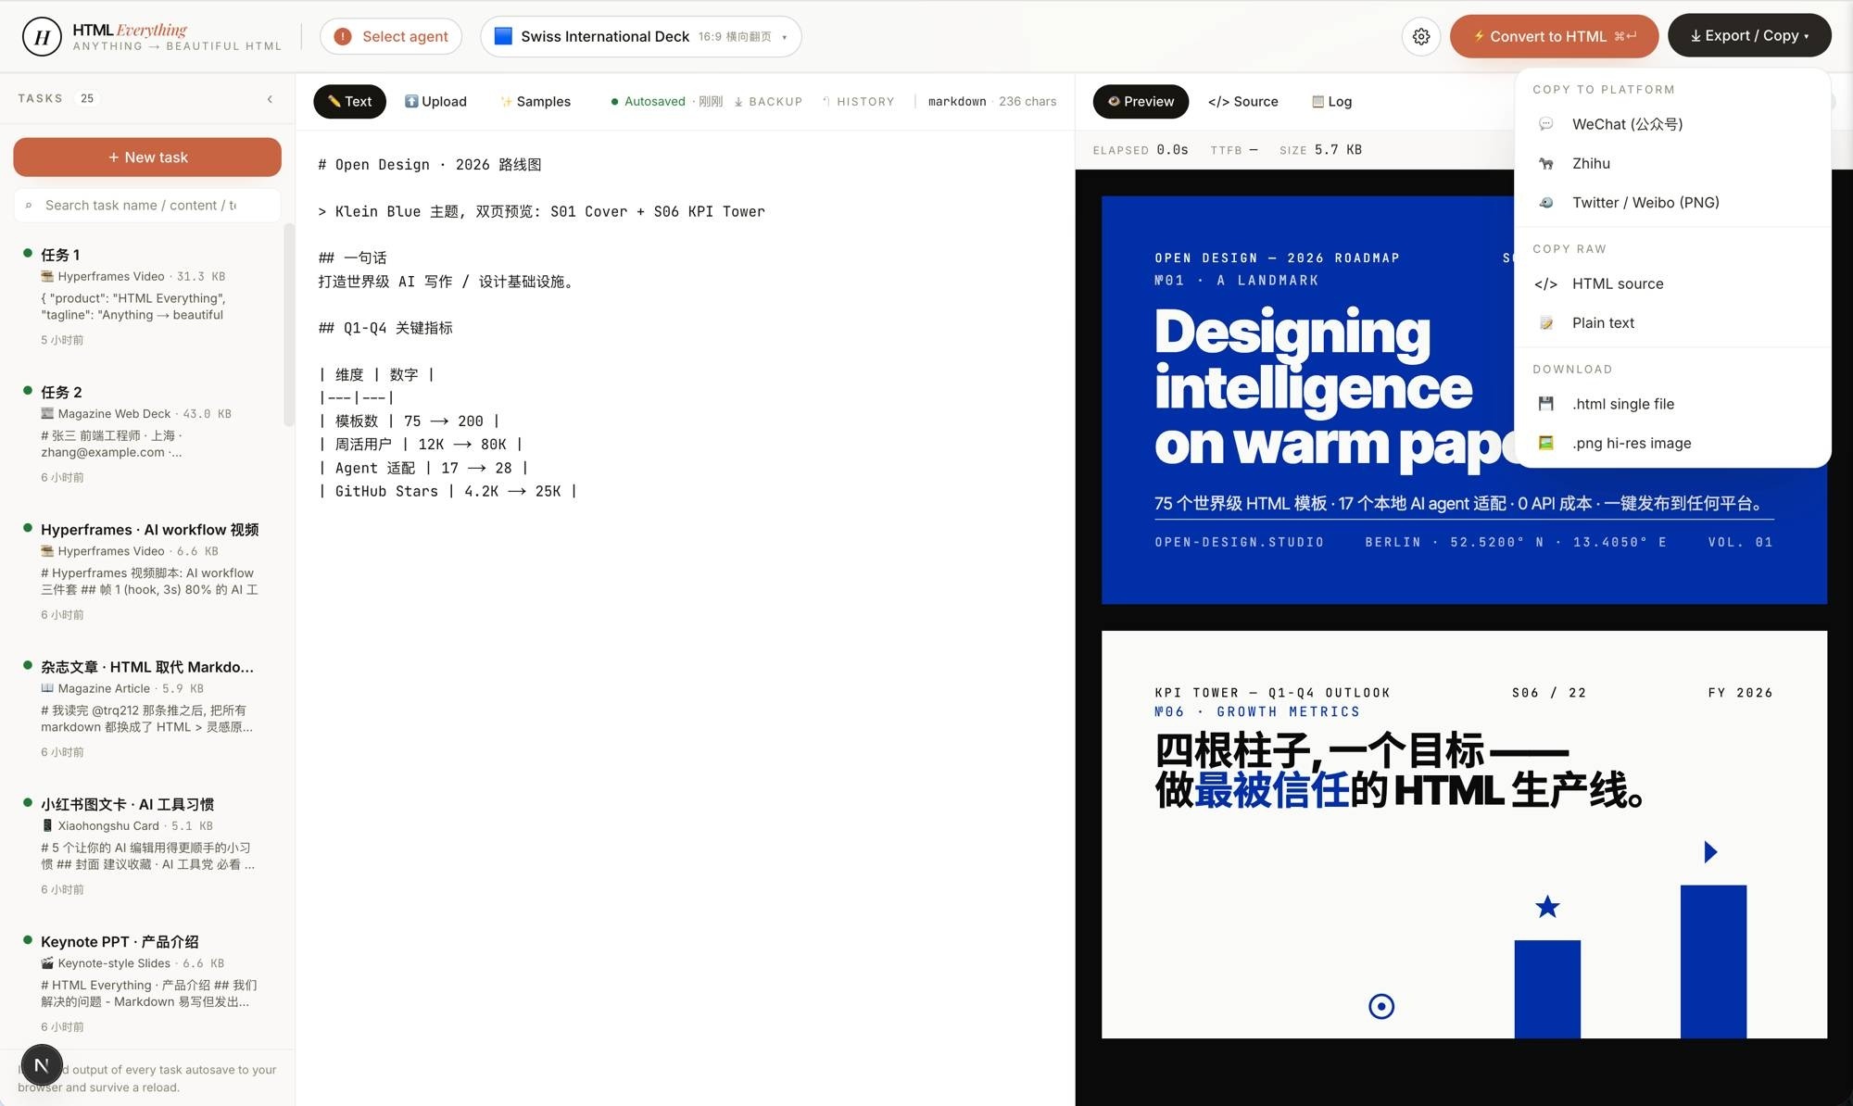Viewport: 1853px width, 1106px height.
Task: Click the HTML Everything logo icon
Action: [x=42, y=37]
